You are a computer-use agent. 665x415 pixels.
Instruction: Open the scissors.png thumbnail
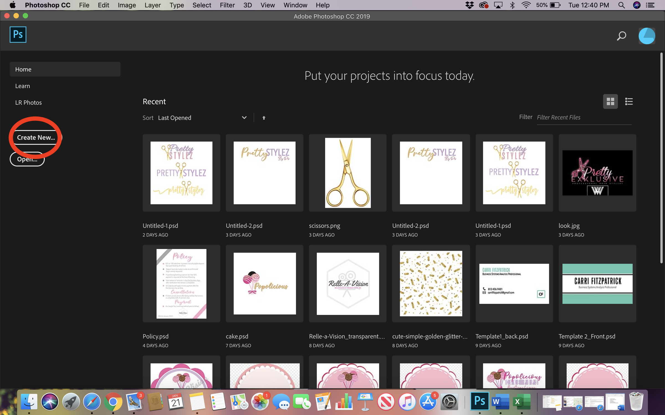pos(347,173)
